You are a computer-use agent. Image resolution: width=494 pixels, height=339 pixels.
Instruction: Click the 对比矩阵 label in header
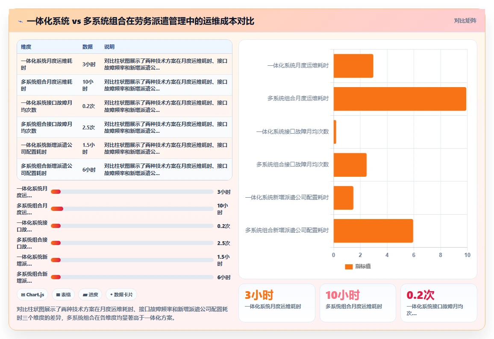pos(465,21)
